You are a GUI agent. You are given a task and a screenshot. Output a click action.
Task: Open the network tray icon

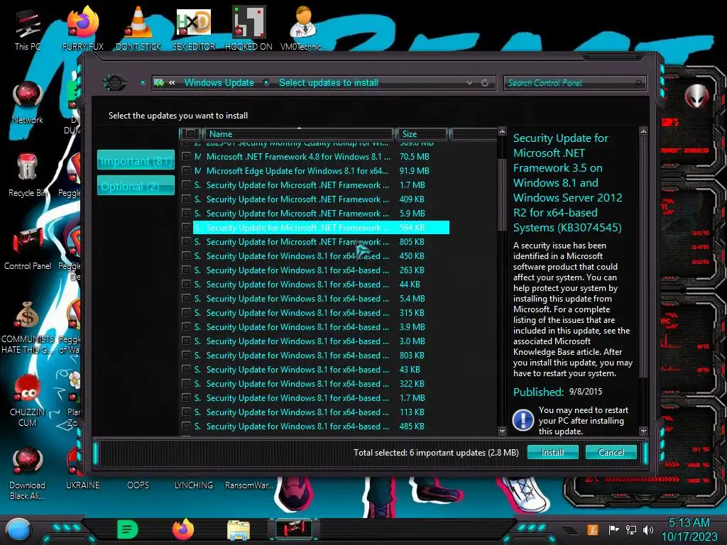tap(631, 529)
